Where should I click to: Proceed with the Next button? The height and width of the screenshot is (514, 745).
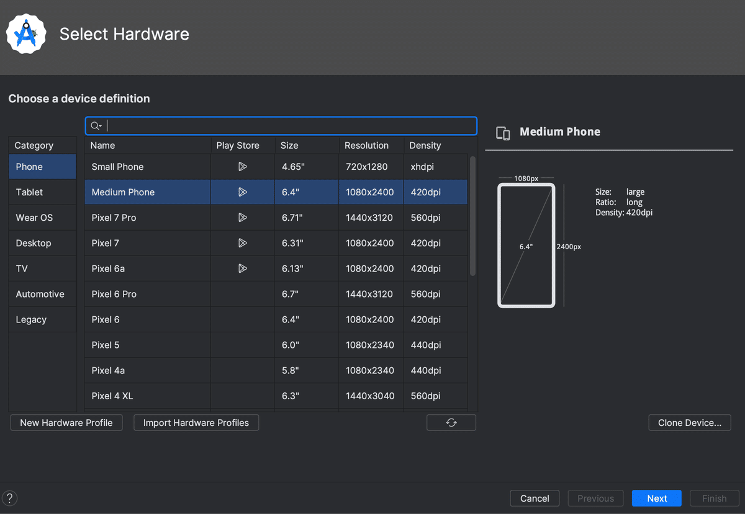657,498
